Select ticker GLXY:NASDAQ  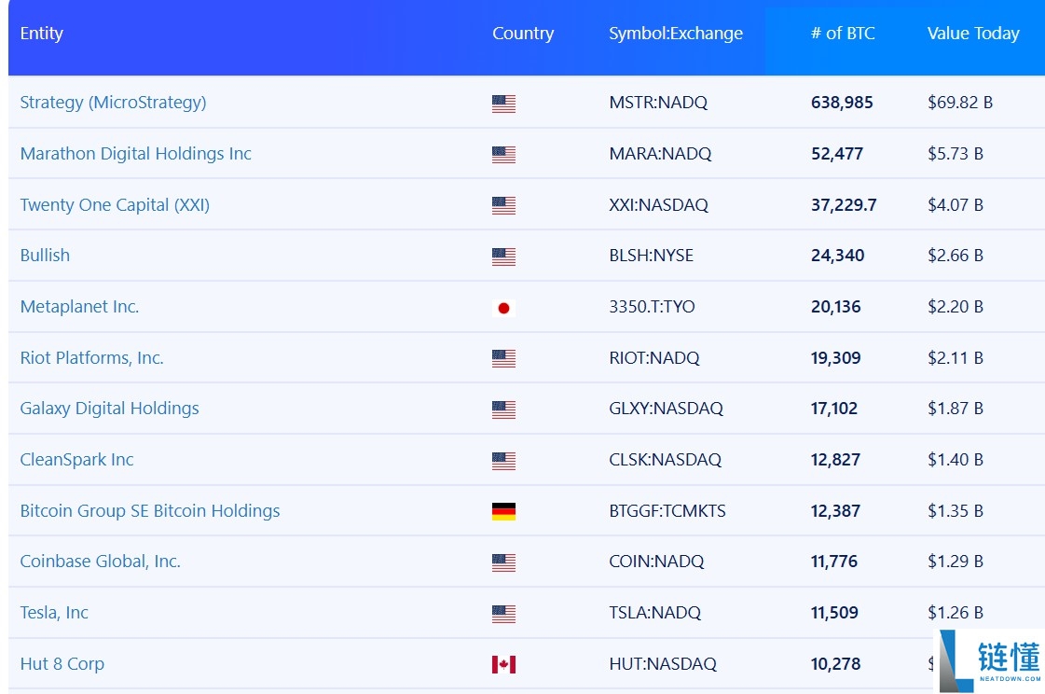coord(666,409)
